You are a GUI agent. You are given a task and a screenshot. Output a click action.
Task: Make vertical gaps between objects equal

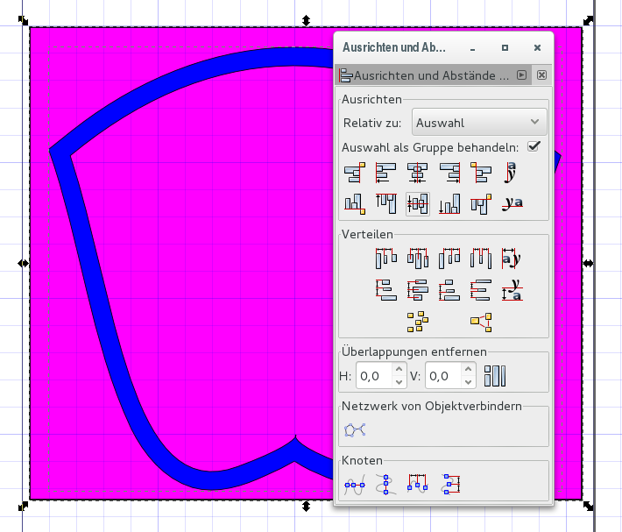tap(481, 290)
